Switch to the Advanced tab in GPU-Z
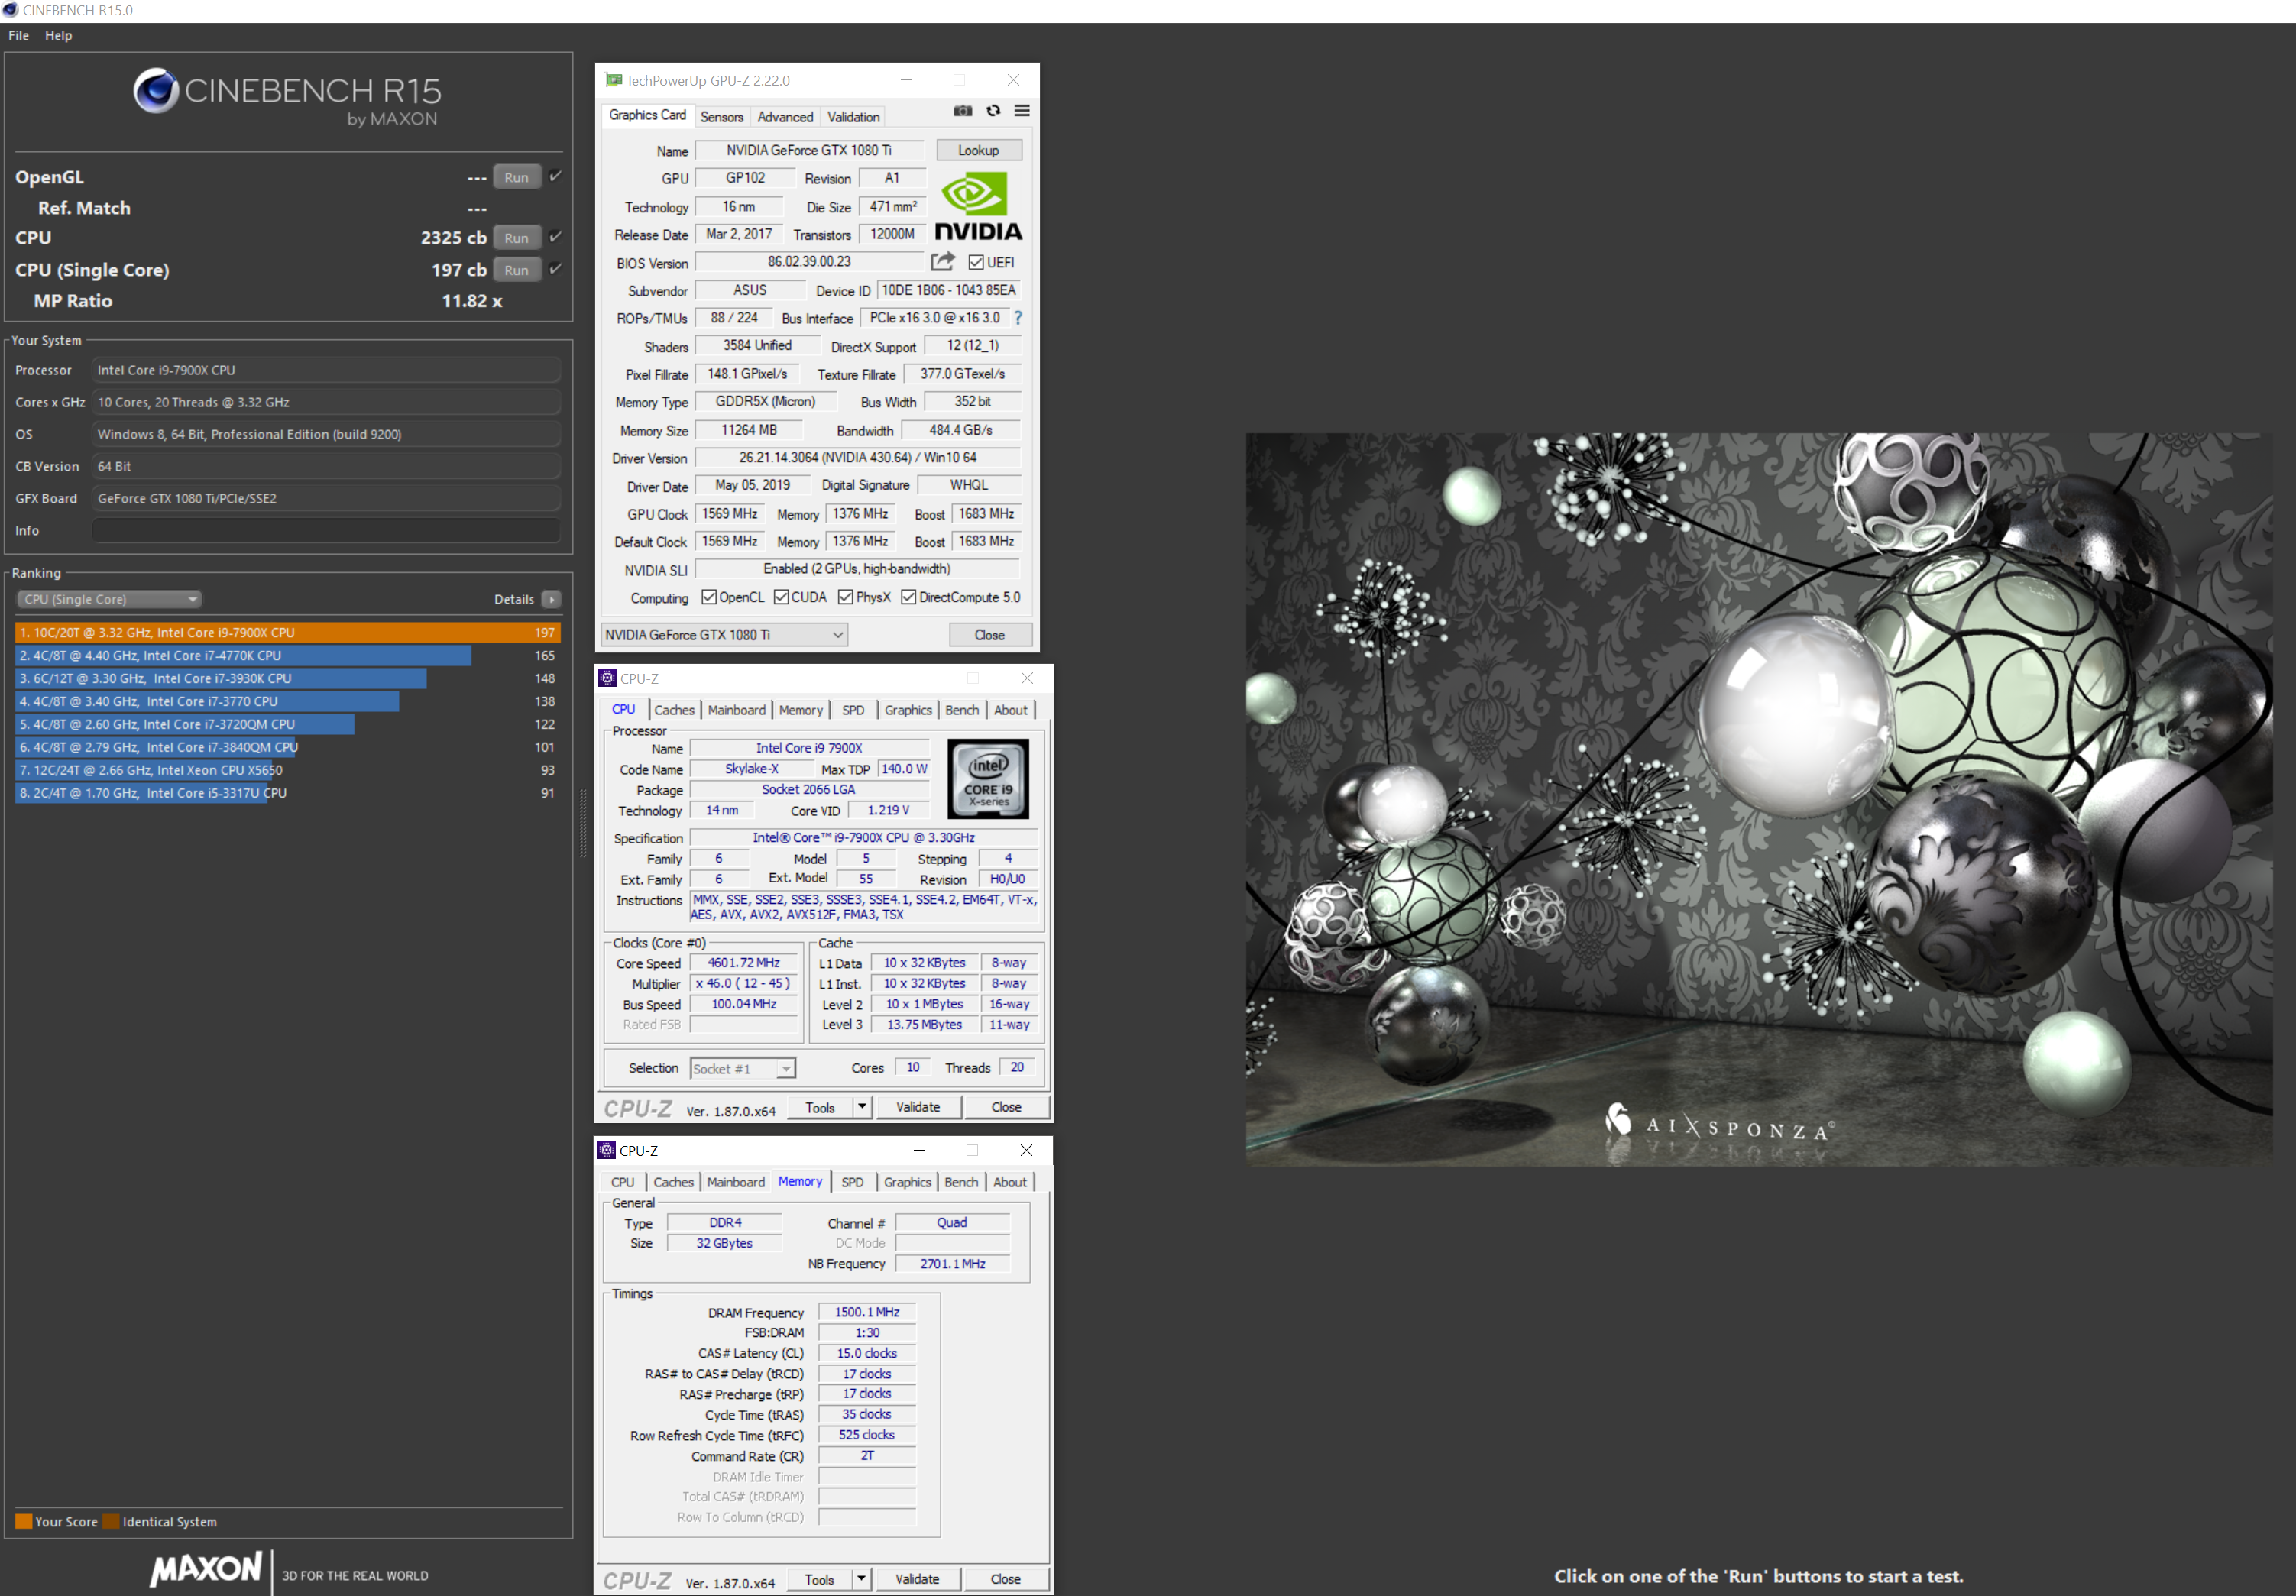 coord(785,117)
